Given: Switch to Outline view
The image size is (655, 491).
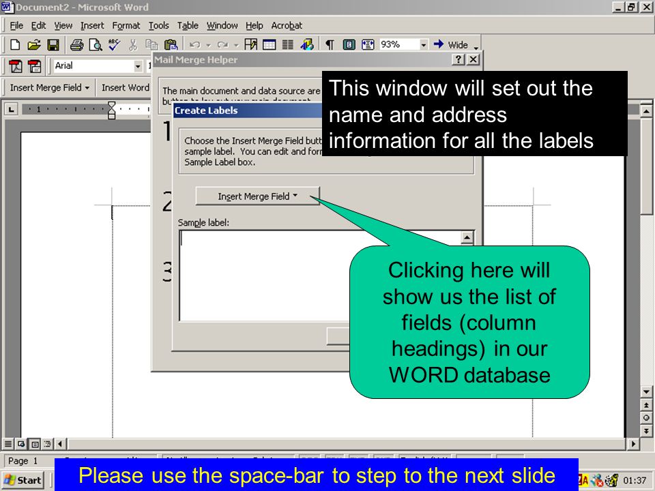Looking at the screenshot, I should coord(48,444).
